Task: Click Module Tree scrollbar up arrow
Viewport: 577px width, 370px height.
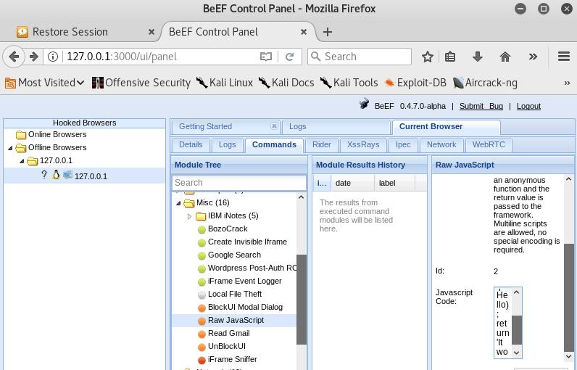Action: (x=302, y=197)
